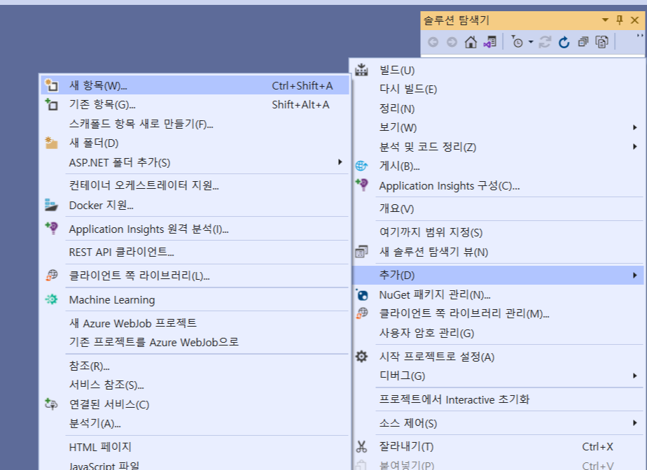Click the connected services icon beside 연결된 서비스(C)
The height and width of the screenshot is (470, 647).
[x=52, y=404]
